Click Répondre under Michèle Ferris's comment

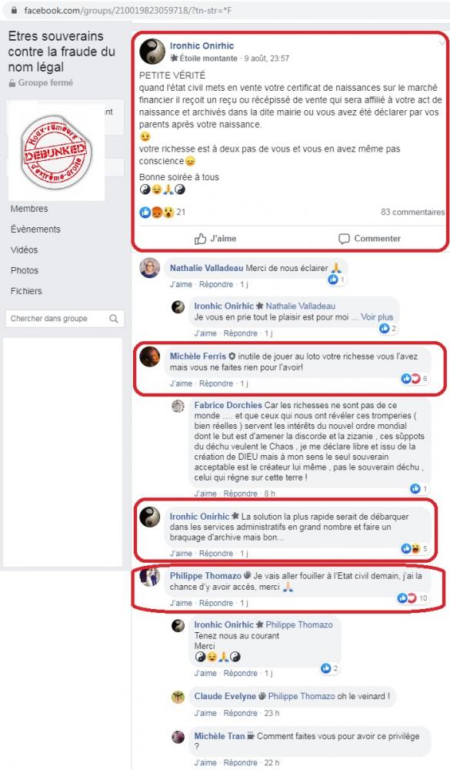coord(216,383)
